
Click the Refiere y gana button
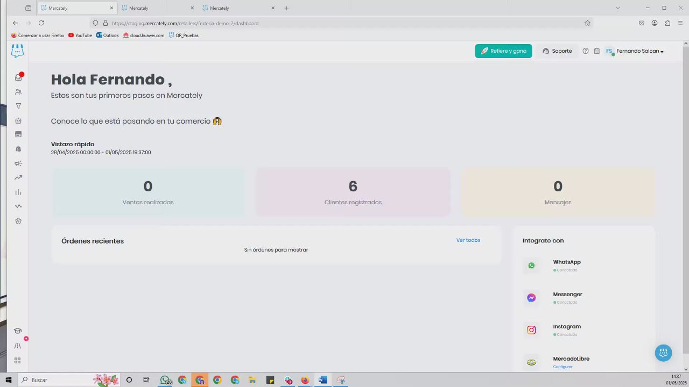pos(504,51)
